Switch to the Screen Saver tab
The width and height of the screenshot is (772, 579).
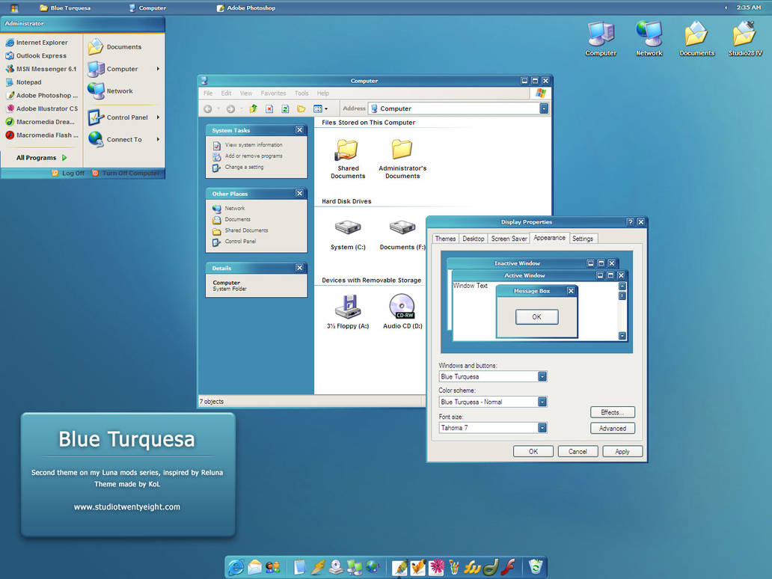pyautogui.click(x=509, y=239)
